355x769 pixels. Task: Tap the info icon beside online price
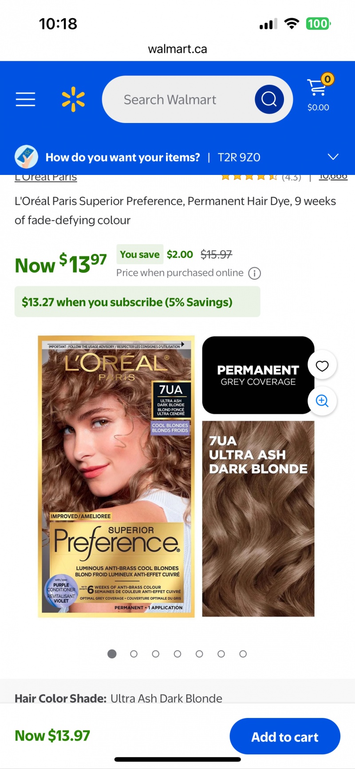(255, 273)
